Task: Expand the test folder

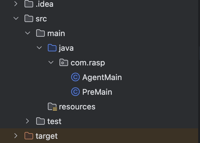Action: click(x=27, y=121)
